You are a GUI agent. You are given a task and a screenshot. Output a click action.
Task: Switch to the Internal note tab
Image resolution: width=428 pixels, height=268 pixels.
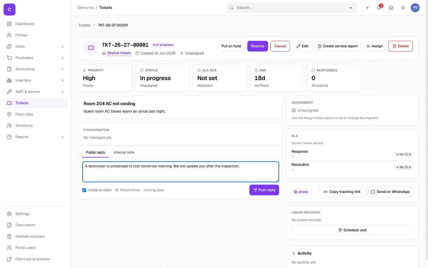[124, 152]
